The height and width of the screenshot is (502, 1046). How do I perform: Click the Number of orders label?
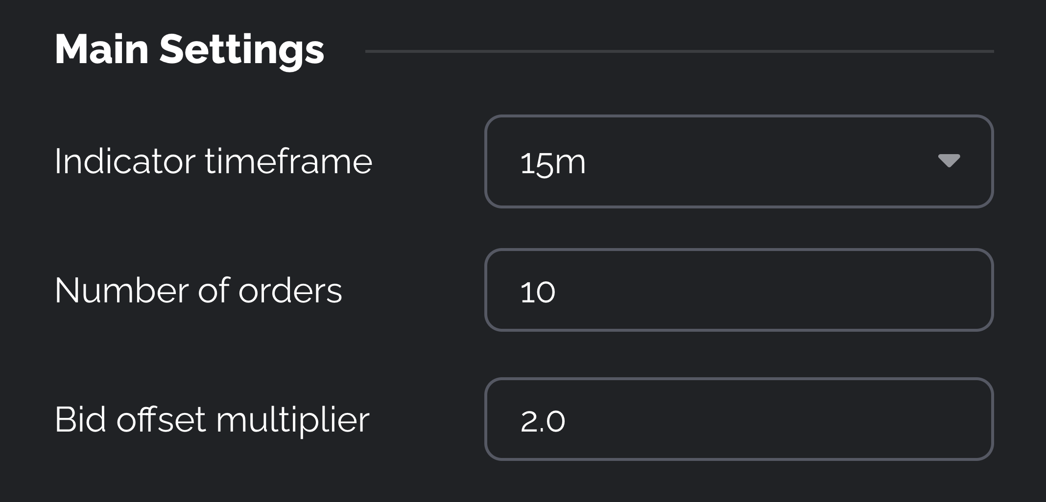tap(198, 291)
